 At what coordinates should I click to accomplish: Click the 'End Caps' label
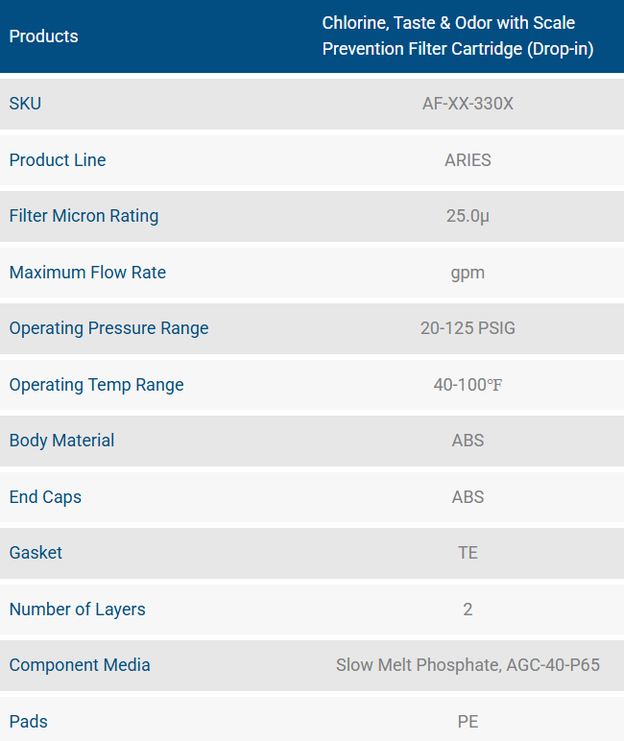45,497
